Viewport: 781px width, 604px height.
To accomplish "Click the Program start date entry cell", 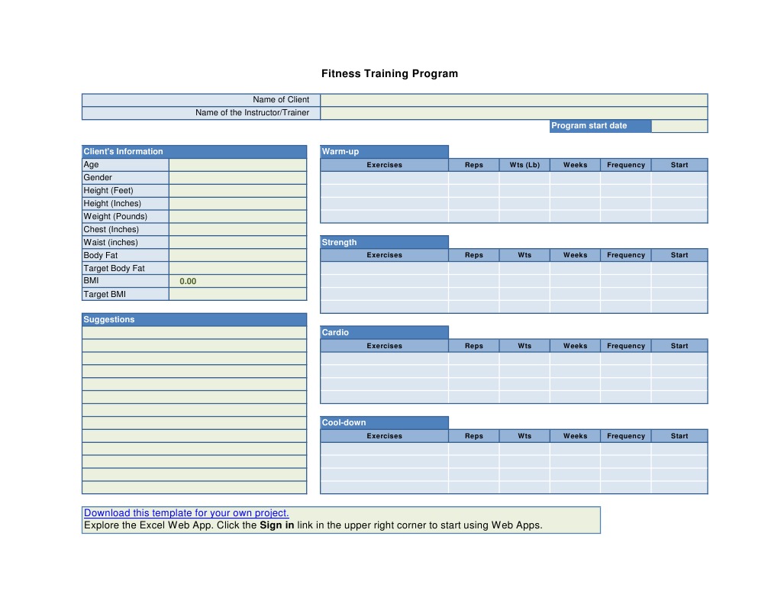I will coord(679,125).
